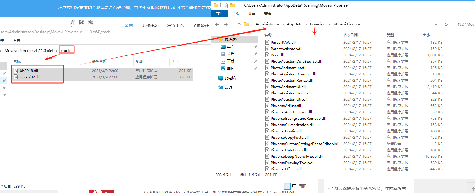This screenshot has width=475, height=193.
Task: Expand the chevron after Roaming breadcrumb
Action: pos(329,24)
